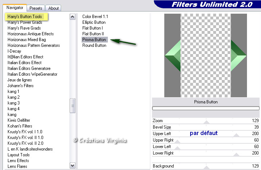Select kang 1 category
The width and height of the screenshot is (261, 170).
[13, 91]
